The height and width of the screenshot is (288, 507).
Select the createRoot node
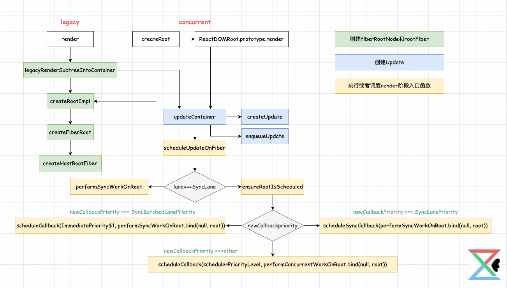(156, 39)
